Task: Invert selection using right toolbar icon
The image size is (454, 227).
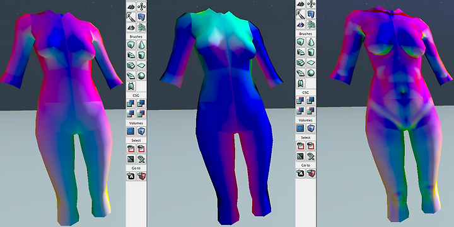Action: (x=301, y=156)
